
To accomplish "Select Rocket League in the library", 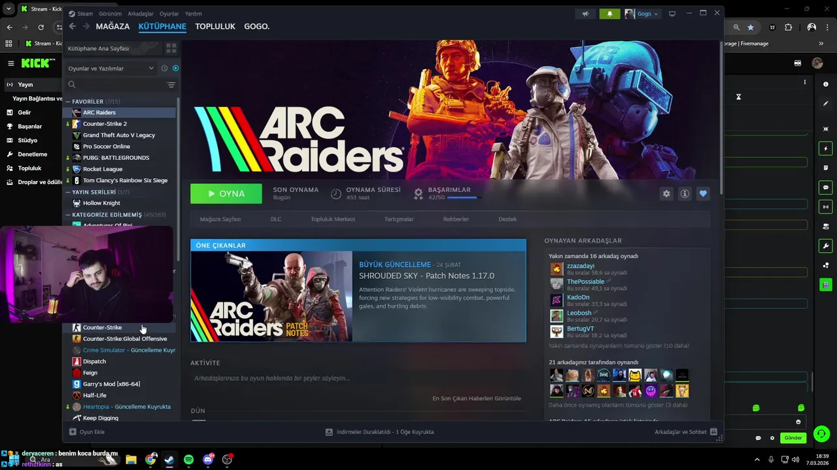I will (120, 169).
